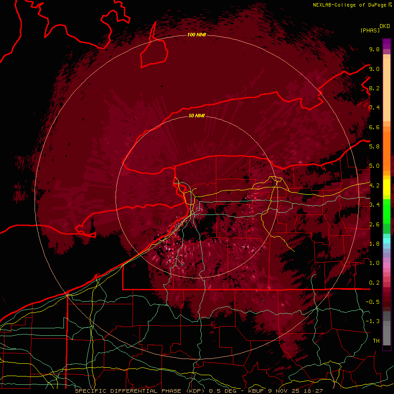Click the 1.8 scale value
394x394 pixels.
click(374, 244)
